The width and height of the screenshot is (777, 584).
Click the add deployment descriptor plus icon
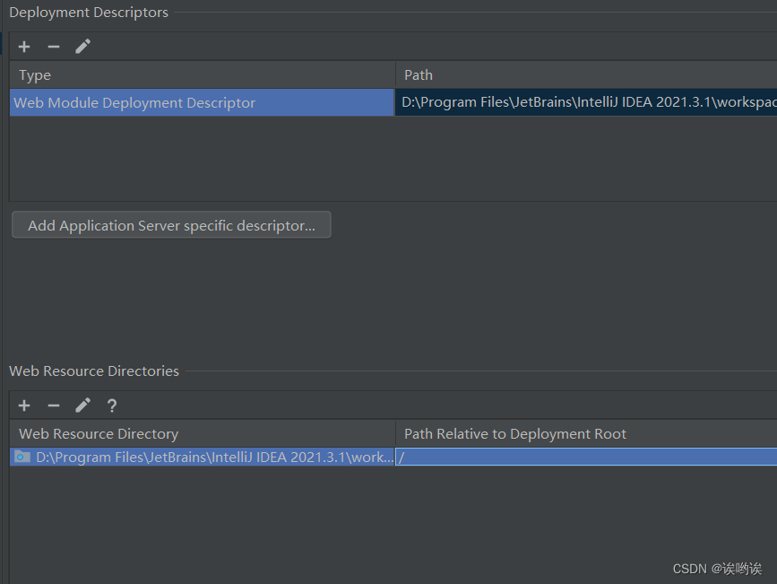23,46
